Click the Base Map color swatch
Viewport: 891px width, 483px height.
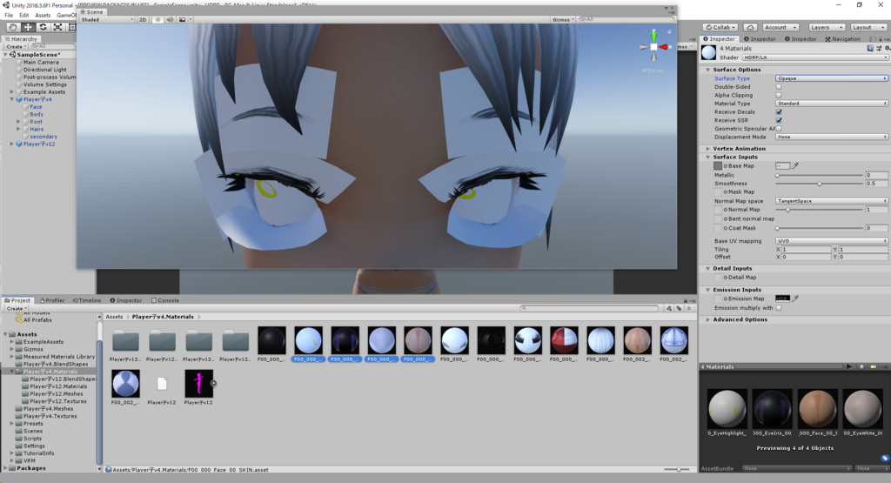tap(782, 166)
